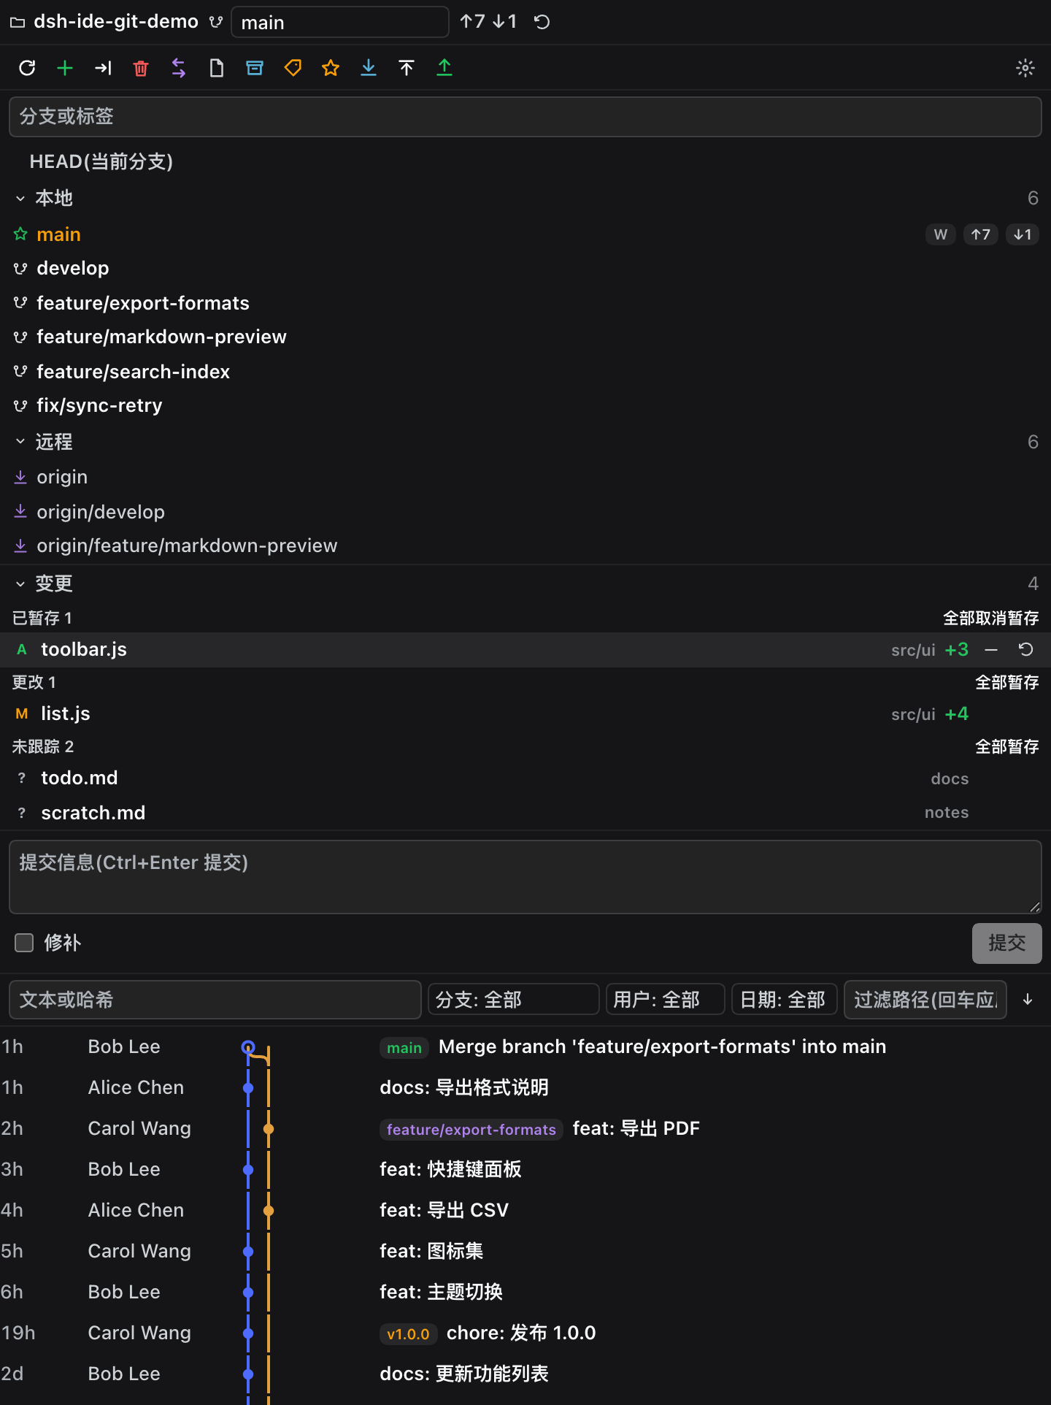Select commit 'feat: 主题切换'
This screenshot has width=1051, height=1405.
pos(525,1293)
